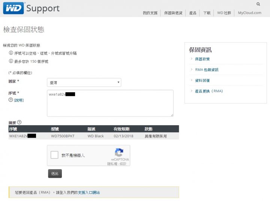This screenshot has height=201, width=270.
Task: Open the 保固與退貨 menu
Action: pos(173,13)
